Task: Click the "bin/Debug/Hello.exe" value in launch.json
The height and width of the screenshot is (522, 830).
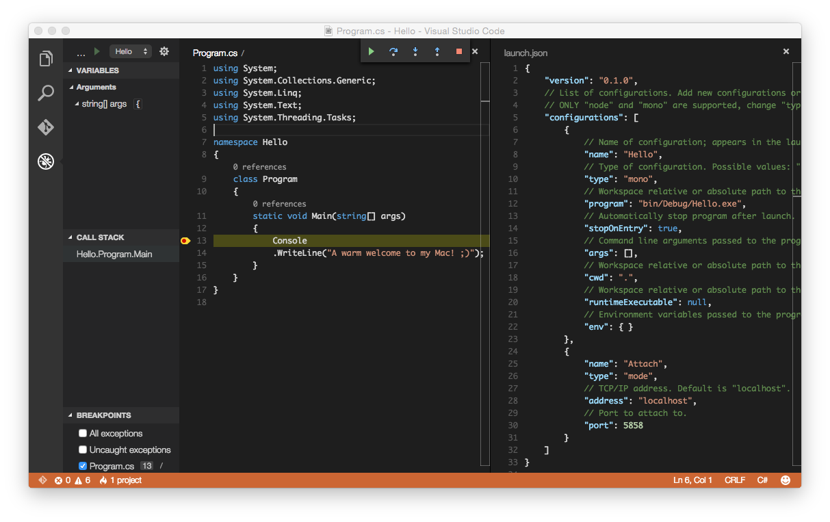Action: click(690, 204)
